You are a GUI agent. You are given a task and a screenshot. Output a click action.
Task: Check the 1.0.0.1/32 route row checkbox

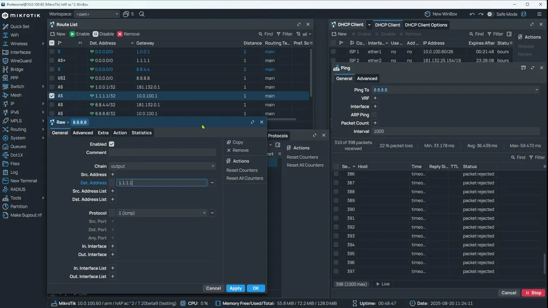[52, 87]
